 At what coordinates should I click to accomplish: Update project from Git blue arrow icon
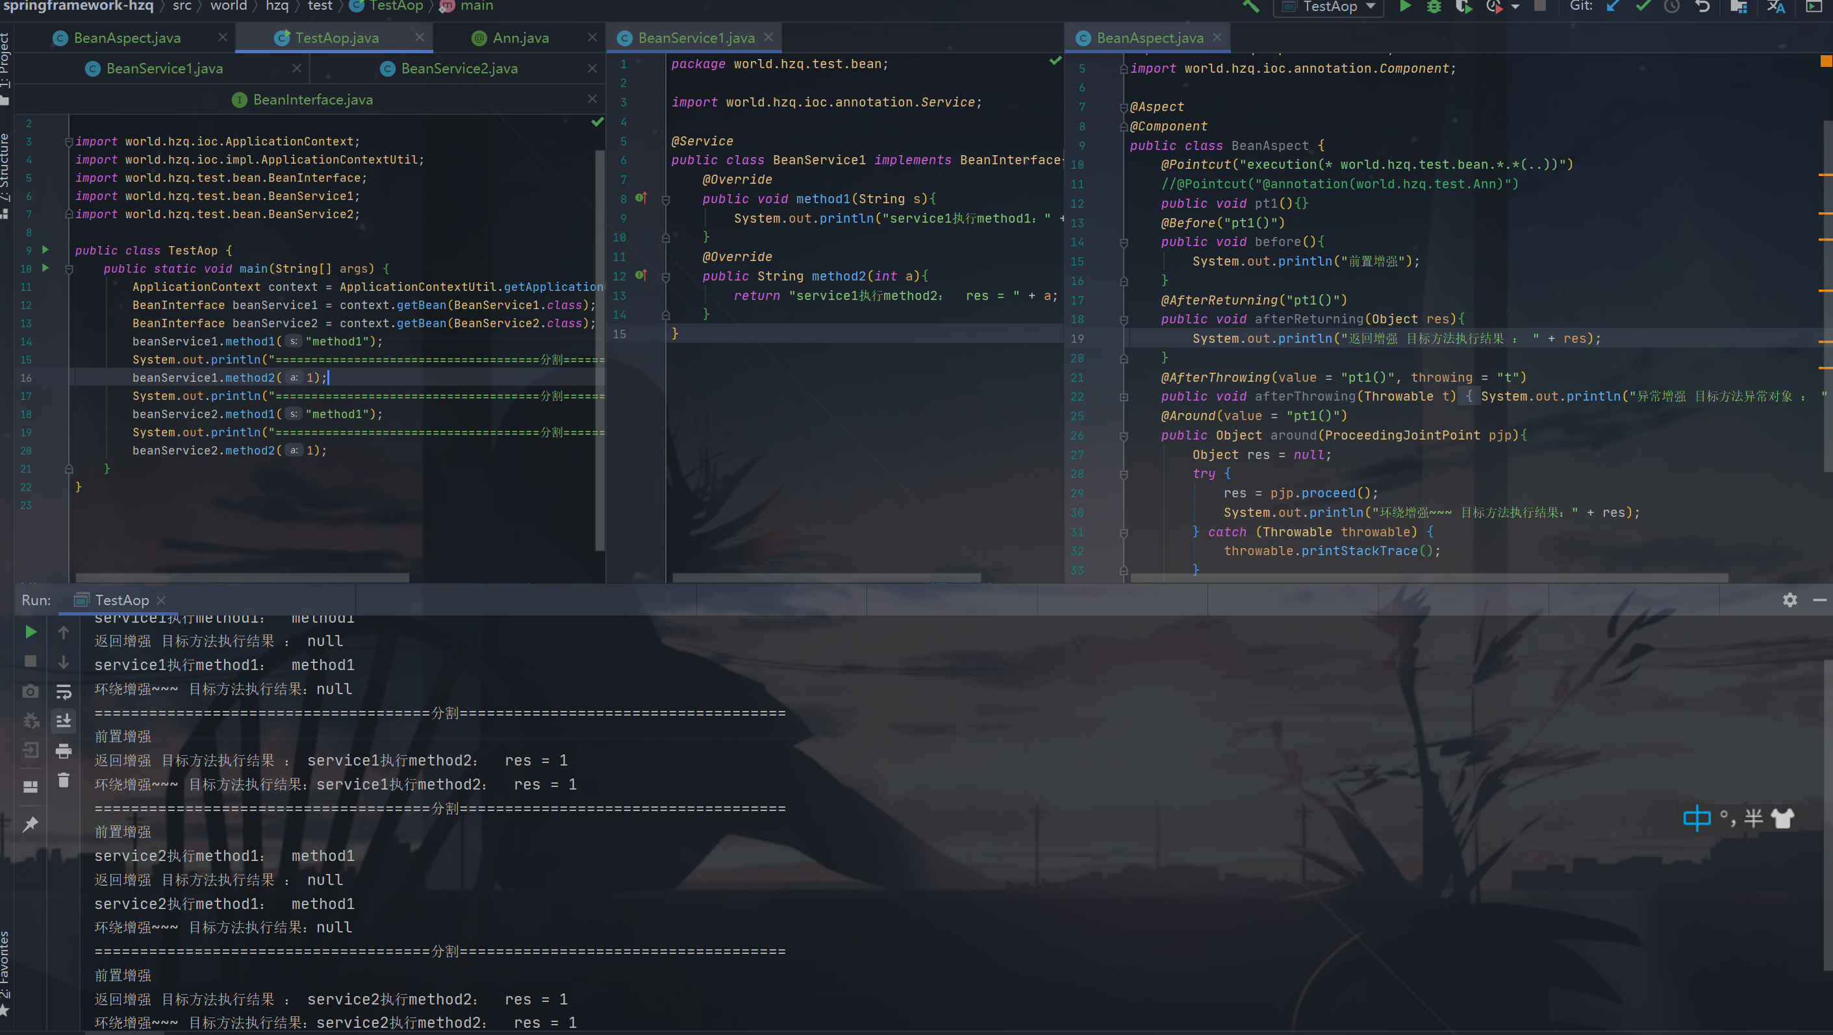click(x=1612, y=7)
